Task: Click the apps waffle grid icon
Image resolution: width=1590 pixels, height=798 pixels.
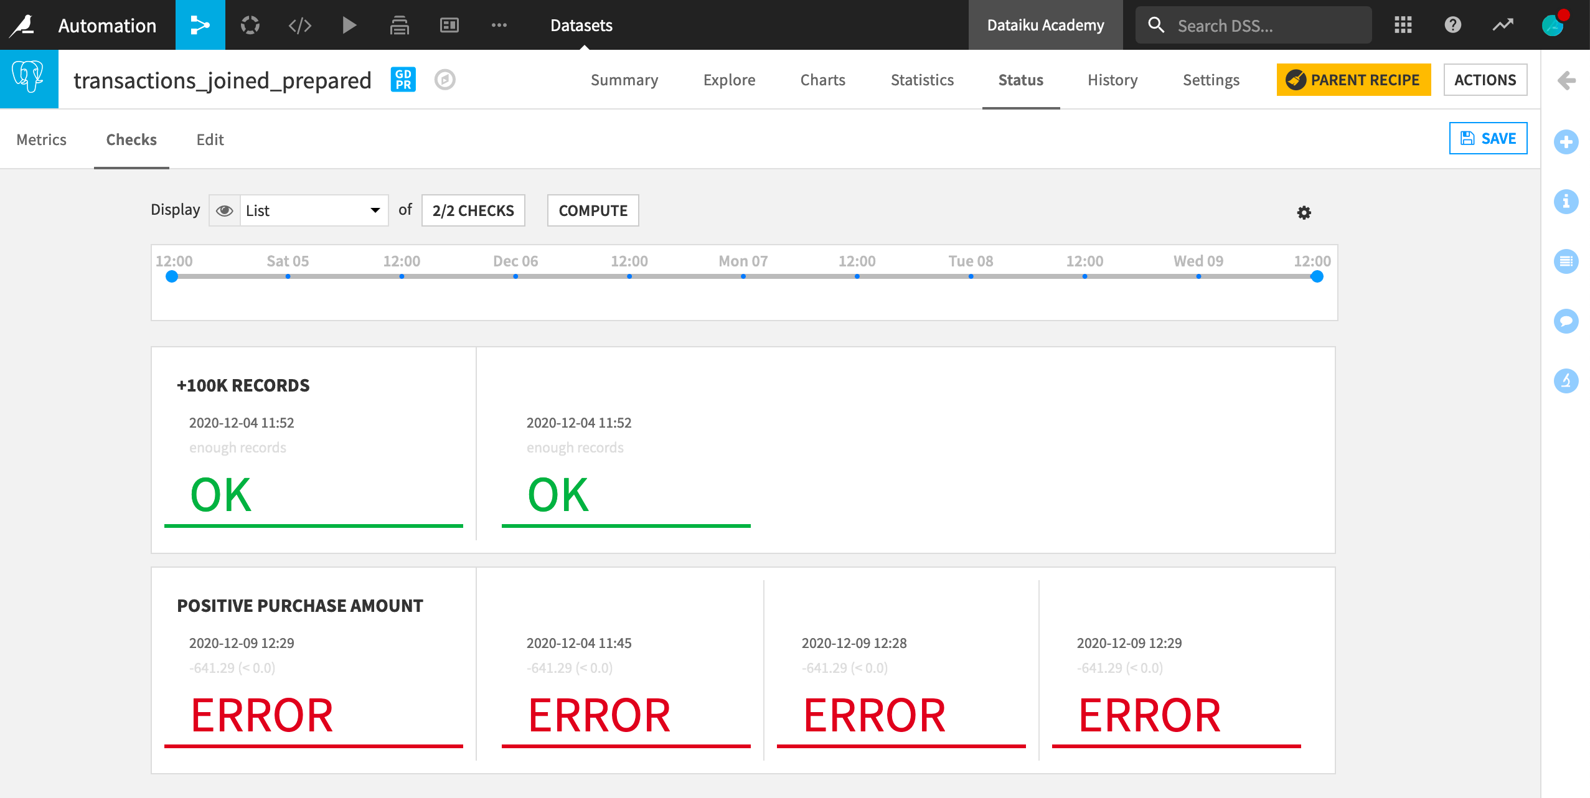Action: coord(1403,25)
